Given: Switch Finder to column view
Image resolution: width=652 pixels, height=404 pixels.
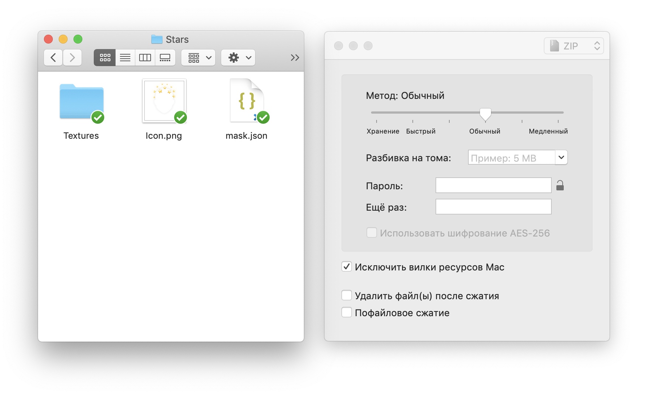Looking at the screenshot, I should coord(145,58).
